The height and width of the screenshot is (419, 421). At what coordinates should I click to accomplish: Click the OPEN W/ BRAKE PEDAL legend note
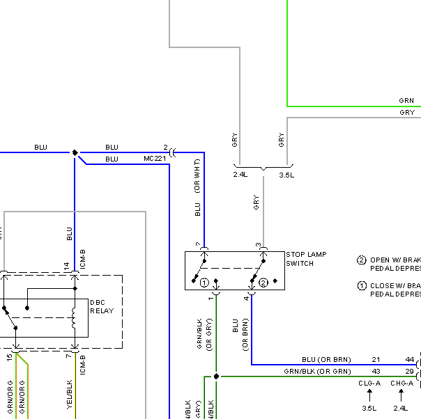(389, 264)
